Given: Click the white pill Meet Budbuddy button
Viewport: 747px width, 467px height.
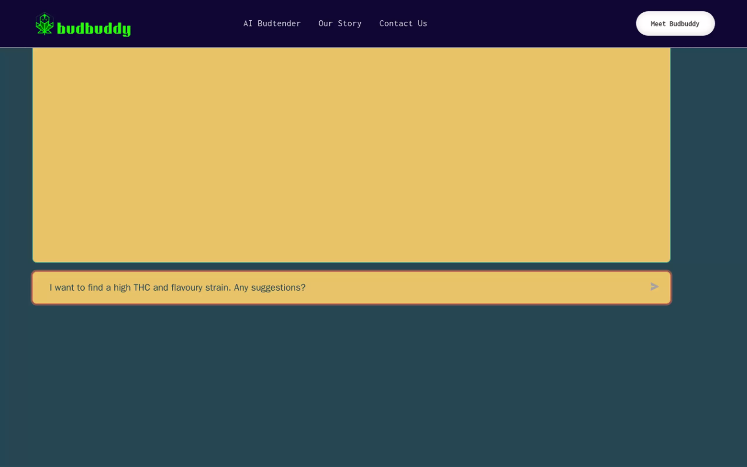Looking at the screenshot, I should [x=675, y=24].
